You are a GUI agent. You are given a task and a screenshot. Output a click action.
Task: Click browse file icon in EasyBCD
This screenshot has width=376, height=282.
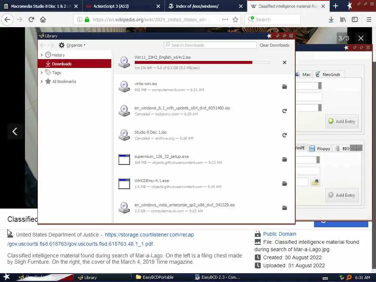coord(315,182)
